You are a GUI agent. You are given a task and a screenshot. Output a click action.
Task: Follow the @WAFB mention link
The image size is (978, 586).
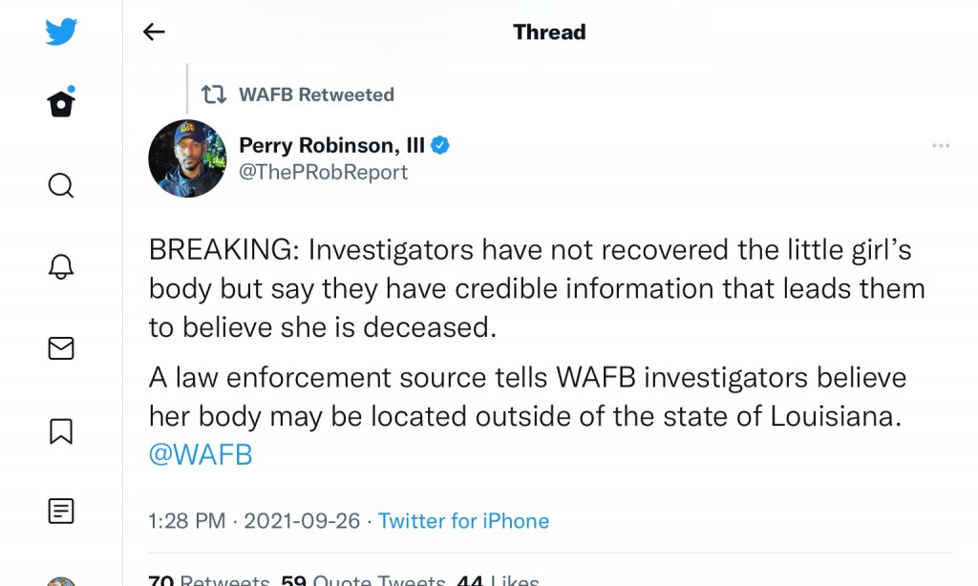pos(201,455)
